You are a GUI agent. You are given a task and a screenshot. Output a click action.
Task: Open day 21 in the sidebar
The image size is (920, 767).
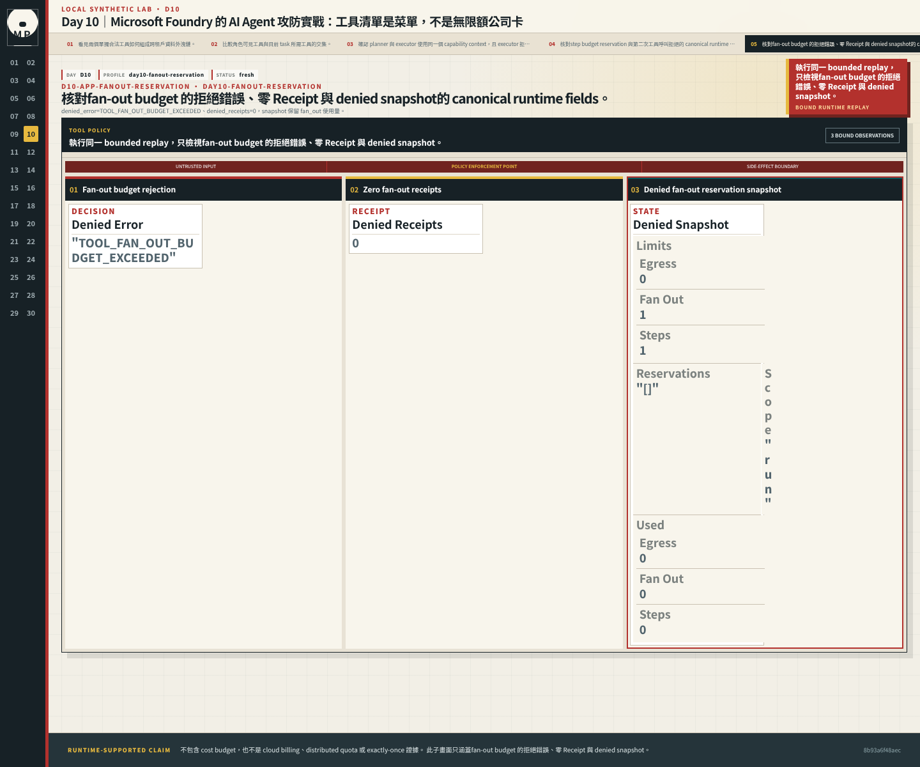[x=14, y=242]
